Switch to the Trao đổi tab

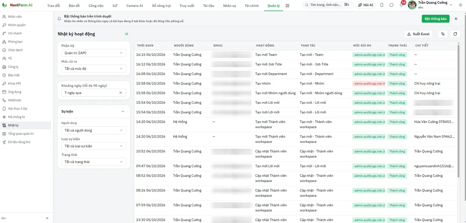click(x=54, y=6)
